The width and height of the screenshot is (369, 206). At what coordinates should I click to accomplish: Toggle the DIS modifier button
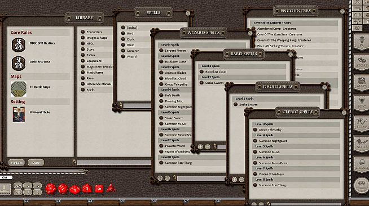(x=18, y=192)
